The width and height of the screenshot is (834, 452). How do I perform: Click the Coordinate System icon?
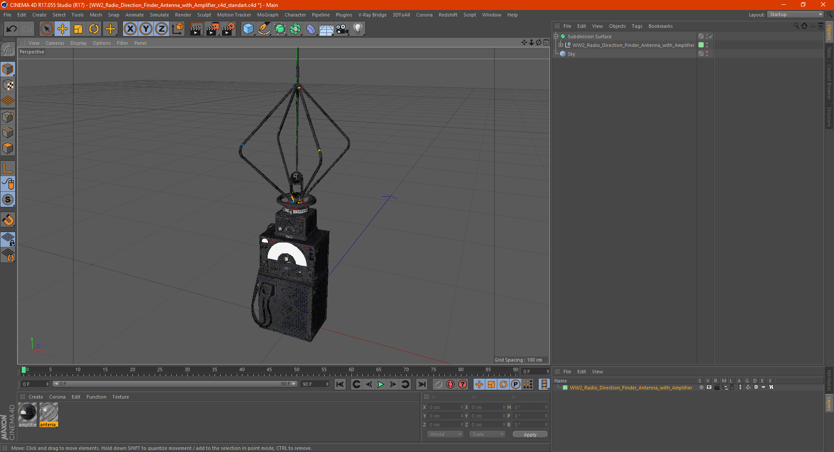tap(177, 29)
